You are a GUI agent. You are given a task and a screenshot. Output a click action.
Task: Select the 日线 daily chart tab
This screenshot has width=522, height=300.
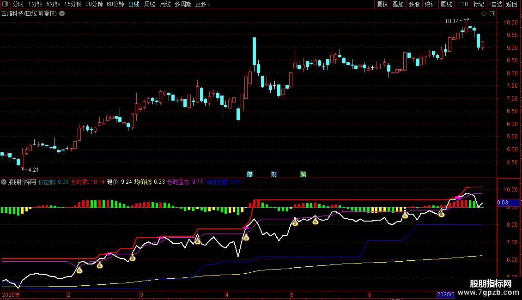tap(134, 4)
